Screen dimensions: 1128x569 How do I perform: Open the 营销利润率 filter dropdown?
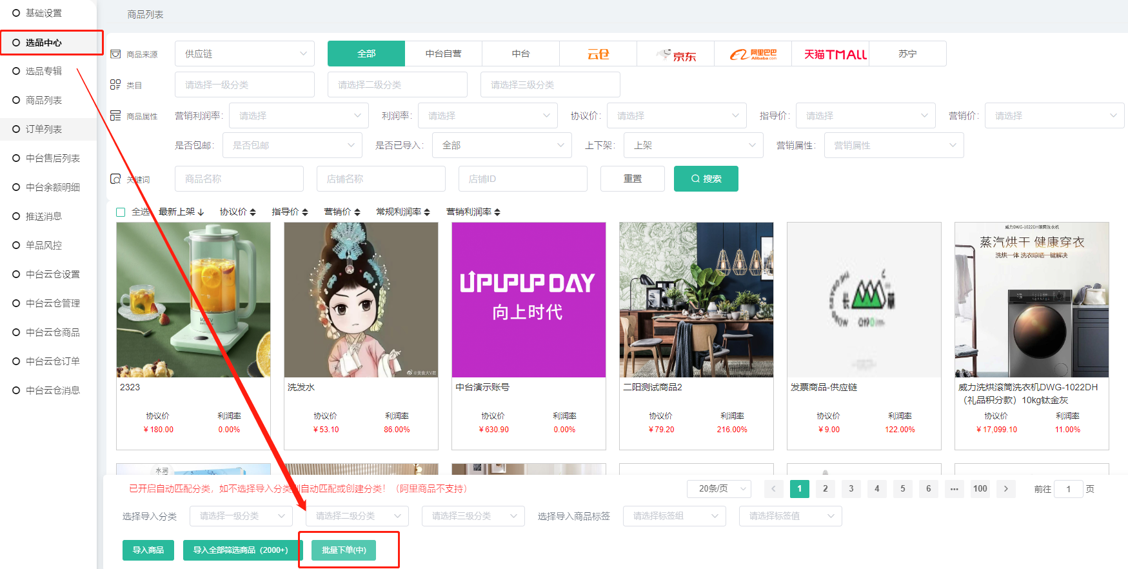point(299,115)
